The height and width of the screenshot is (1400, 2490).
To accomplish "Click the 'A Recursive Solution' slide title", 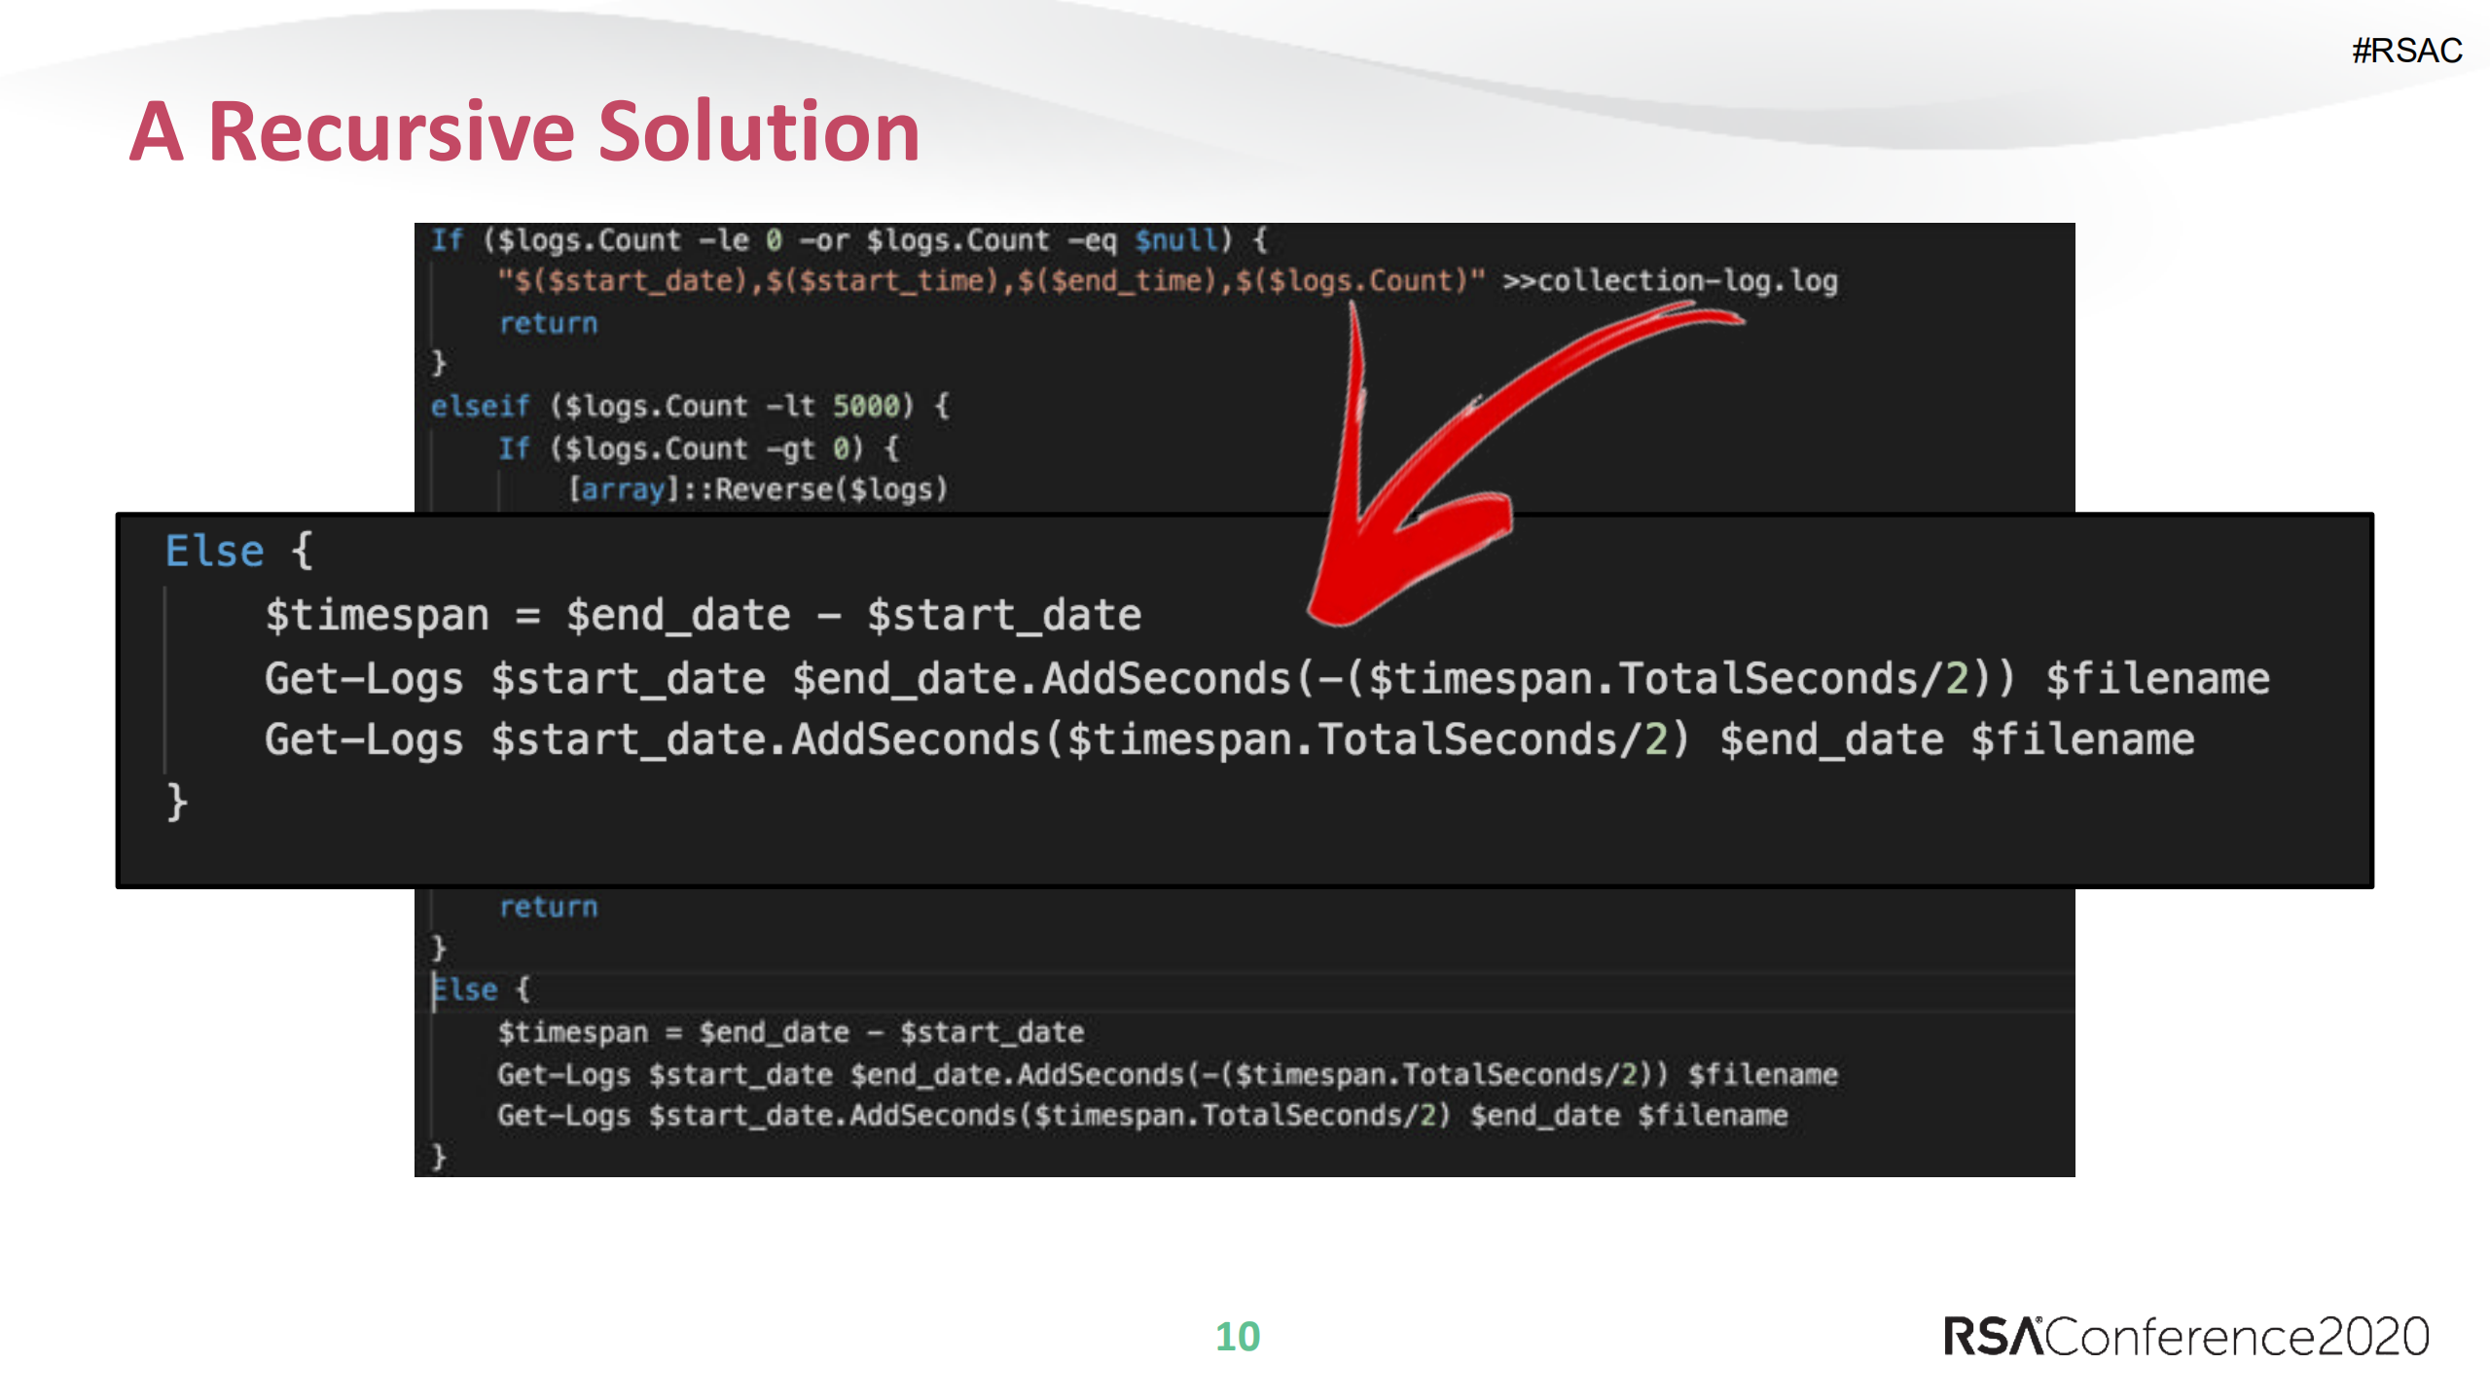I will coord(524,131).
